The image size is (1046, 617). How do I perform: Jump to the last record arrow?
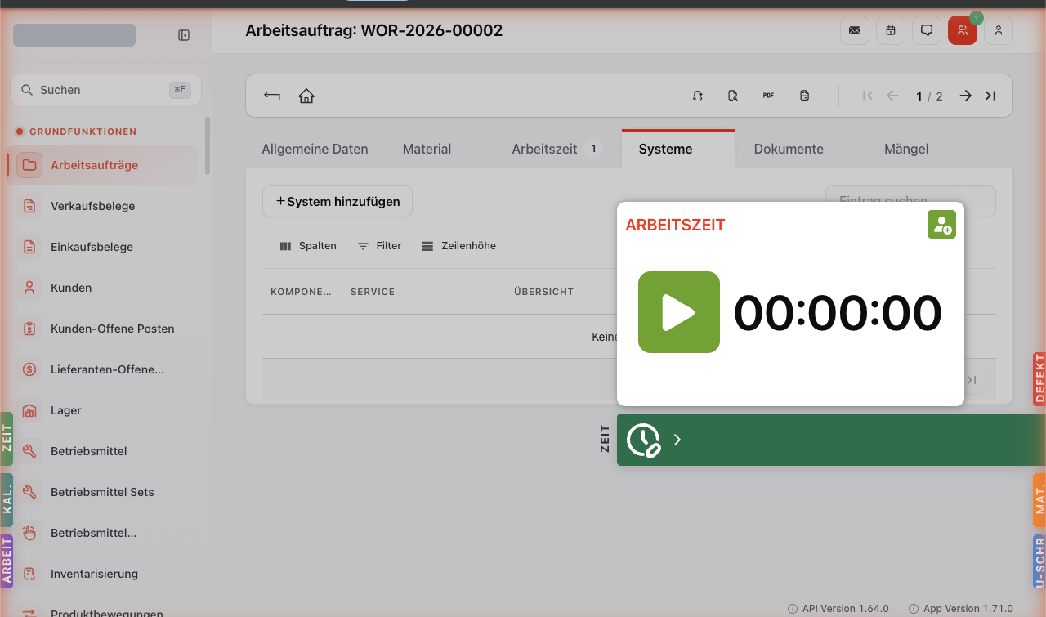point(990,96)
